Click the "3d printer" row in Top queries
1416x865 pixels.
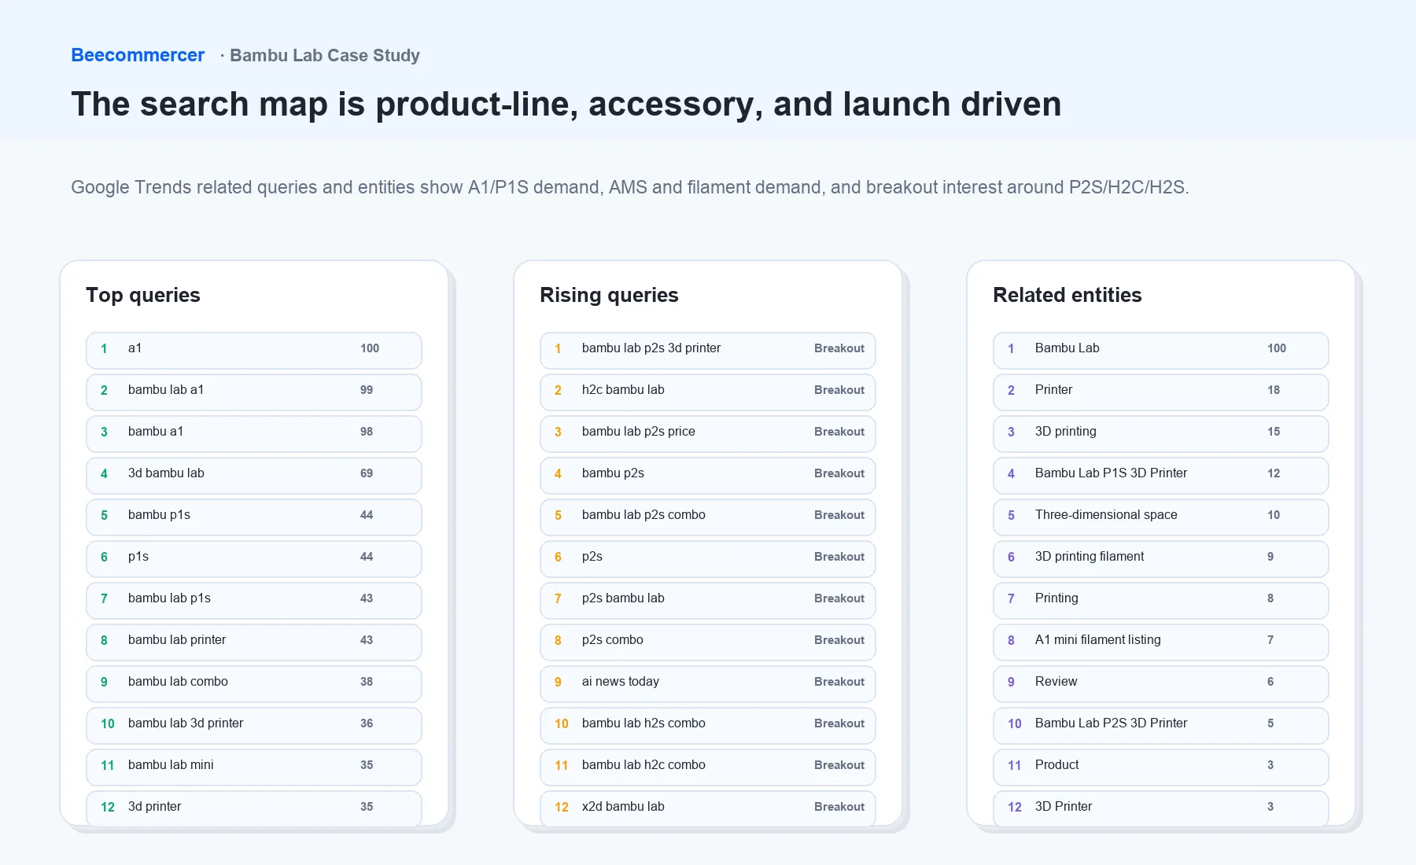tap(254, 808)
